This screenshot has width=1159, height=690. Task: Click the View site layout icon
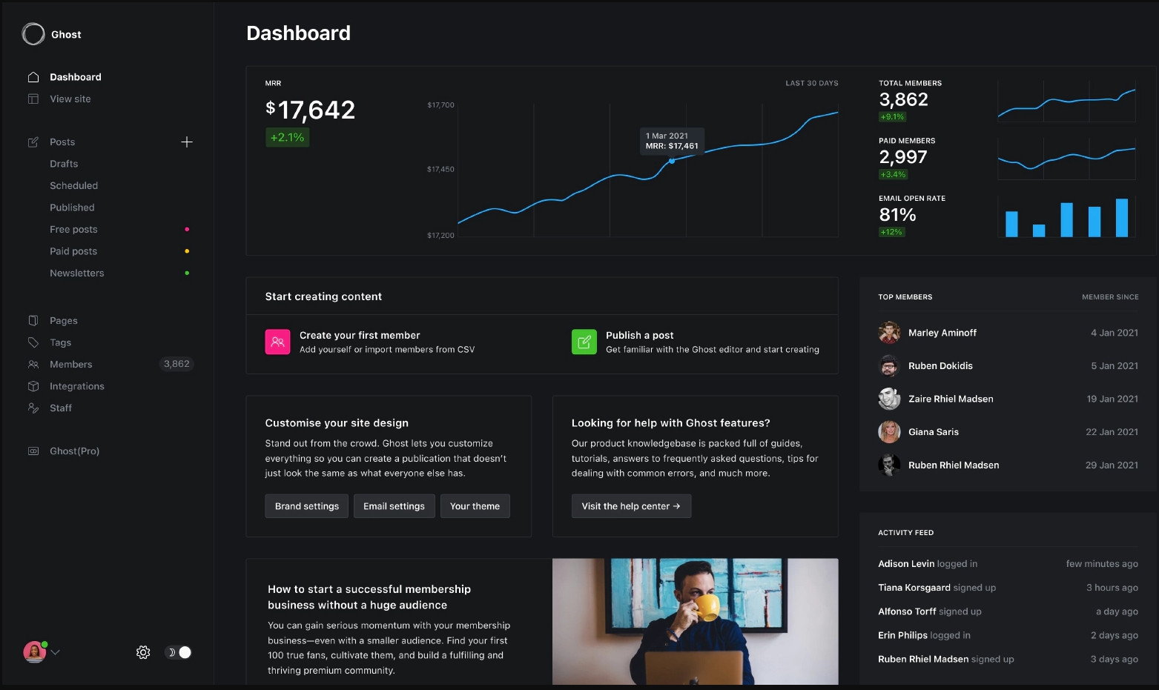tap(33, 99)
